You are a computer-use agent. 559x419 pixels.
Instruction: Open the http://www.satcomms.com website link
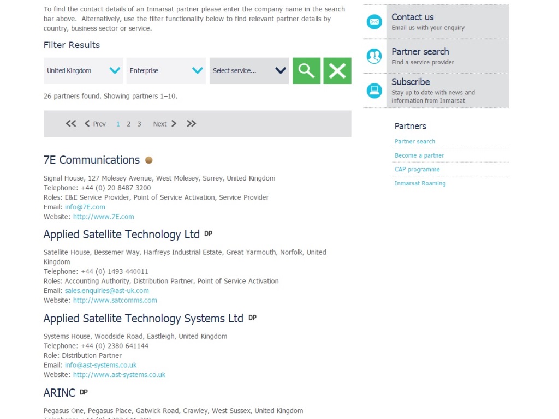[115, 301]
